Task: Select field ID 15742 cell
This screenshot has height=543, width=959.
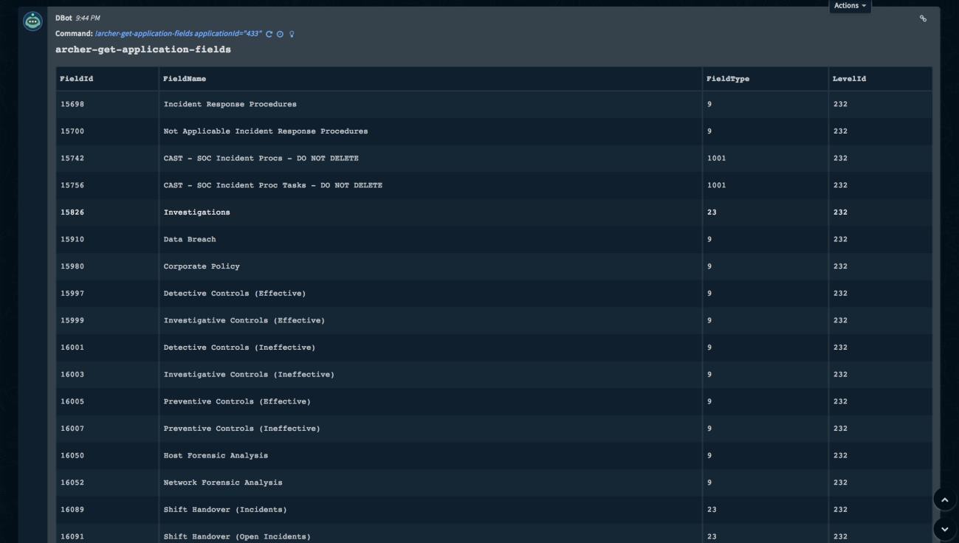Action: 107,158
